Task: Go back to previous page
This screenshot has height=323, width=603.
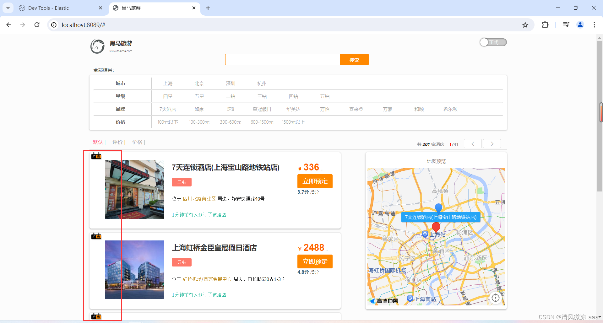Action: (9, 25)
